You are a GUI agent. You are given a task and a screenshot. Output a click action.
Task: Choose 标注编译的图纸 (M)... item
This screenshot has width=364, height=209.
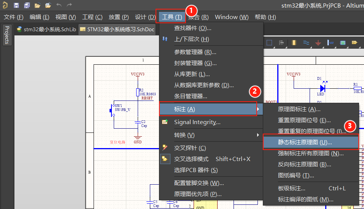click(311, 199)
